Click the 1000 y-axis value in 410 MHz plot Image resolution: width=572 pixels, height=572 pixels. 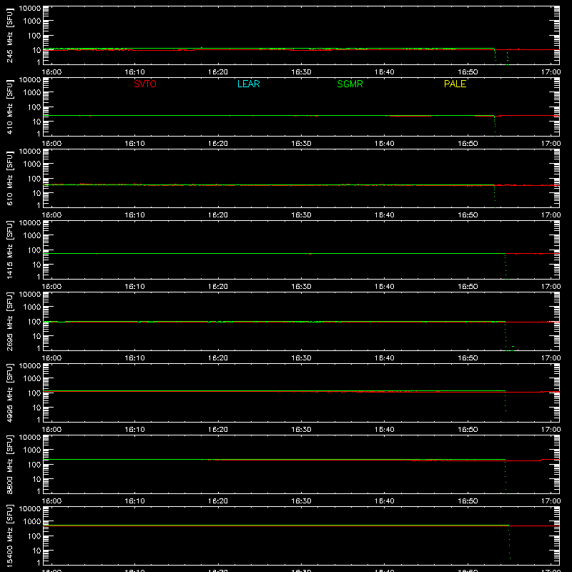[x=32, y=92]
